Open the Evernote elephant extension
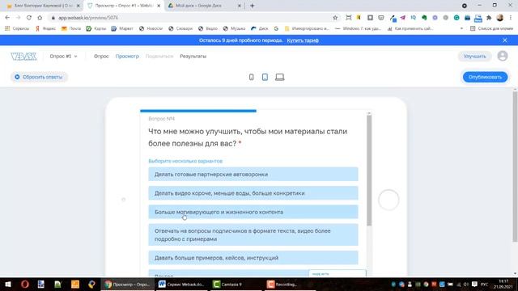 (x=424, y=18)
